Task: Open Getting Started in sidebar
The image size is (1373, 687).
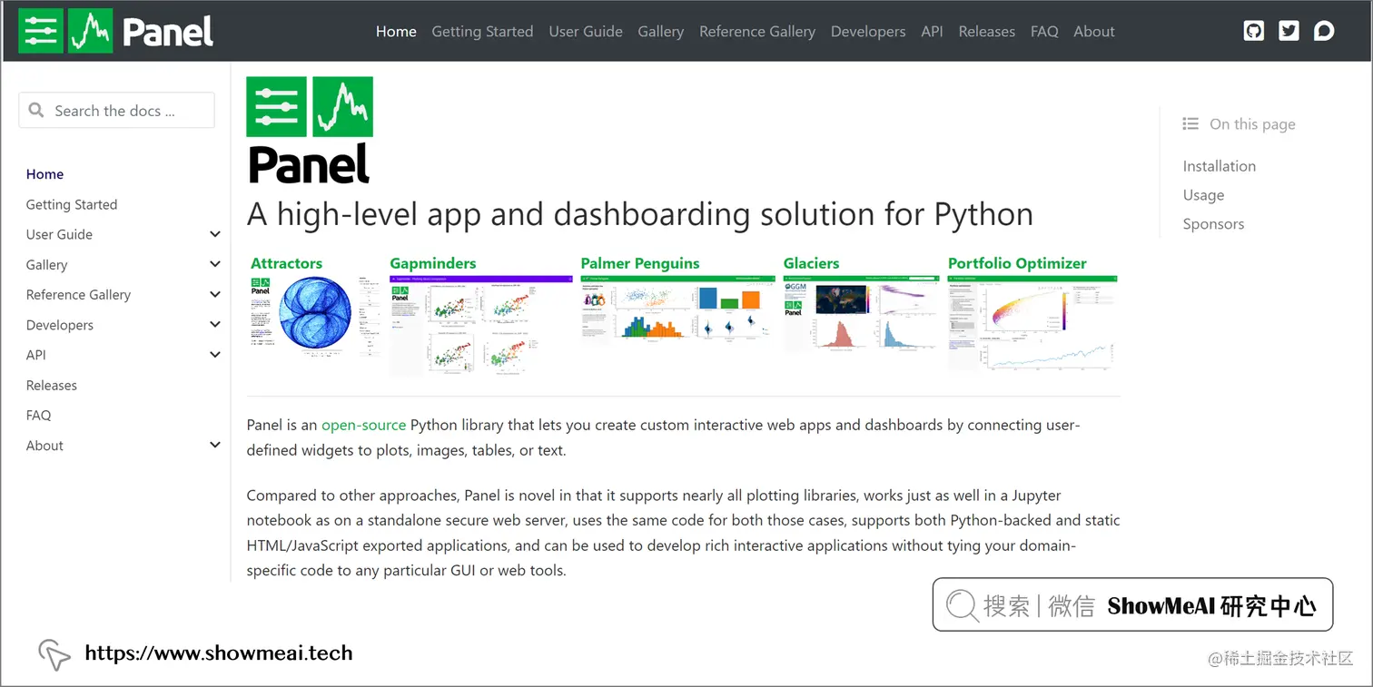Action: (x=72, y=204)
